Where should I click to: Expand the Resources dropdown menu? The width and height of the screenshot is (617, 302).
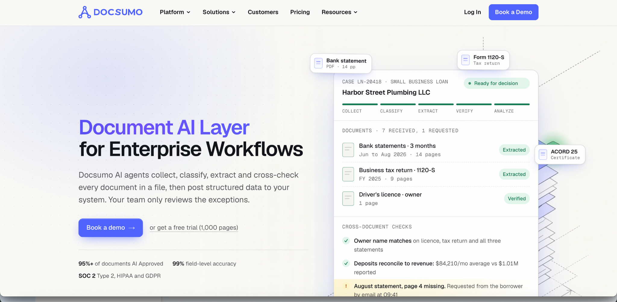[x=340, y=12]
